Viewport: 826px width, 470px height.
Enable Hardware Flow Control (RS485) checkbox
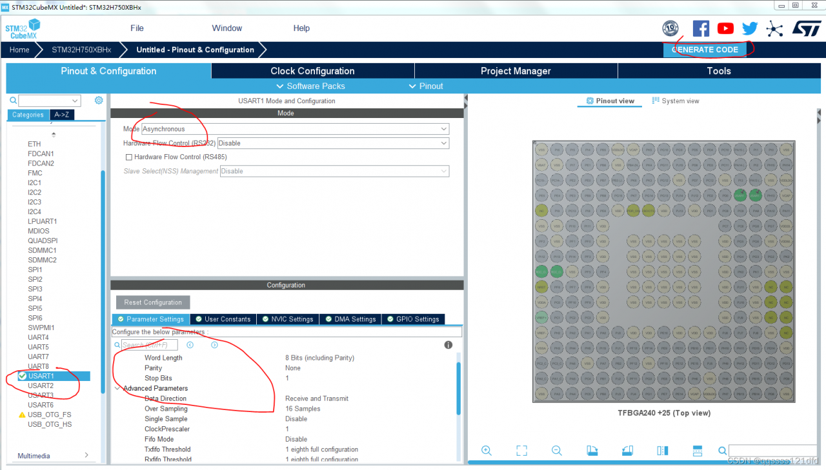coord(129,157)
